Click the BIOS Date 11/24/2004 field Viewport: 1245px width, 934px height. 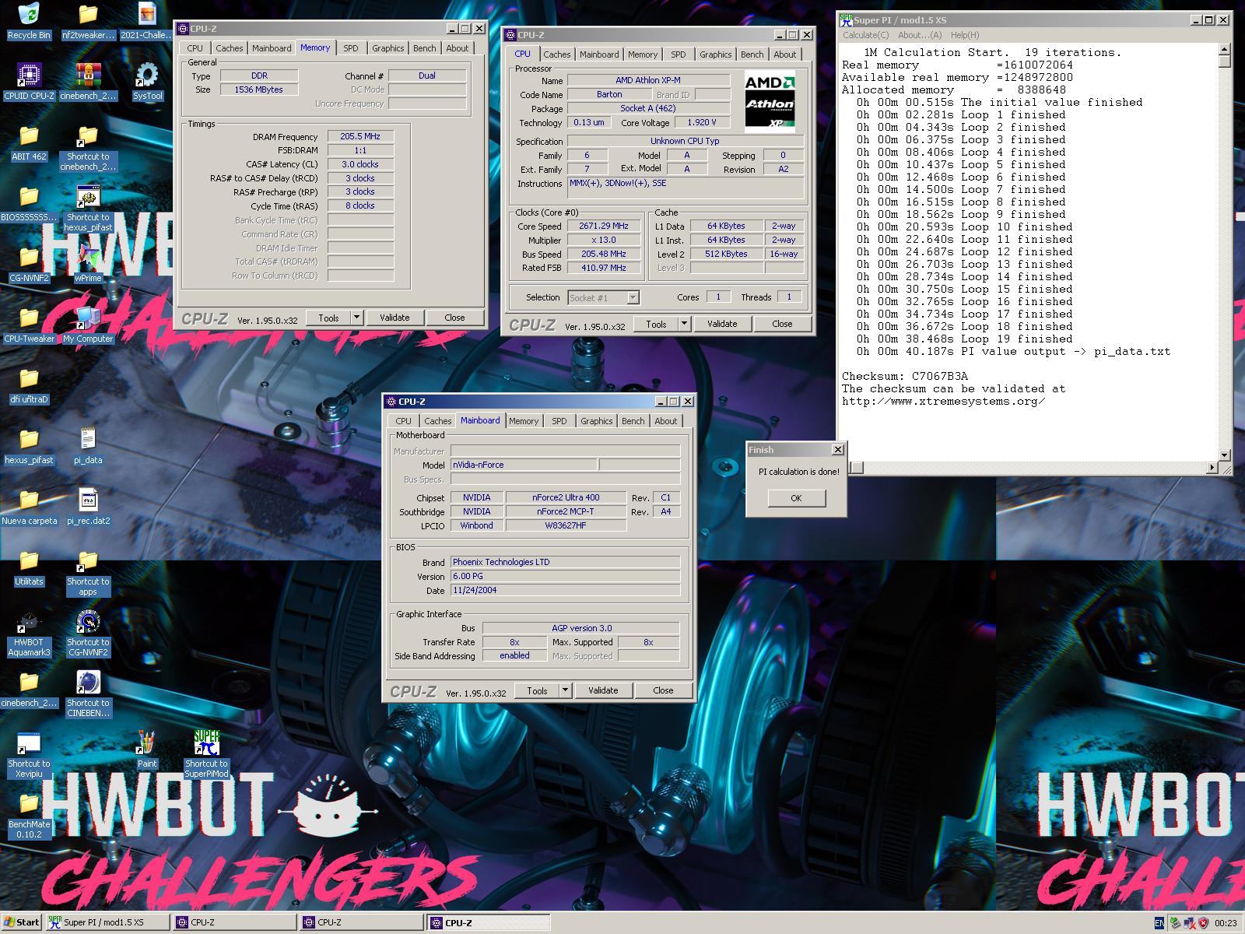click(x=565, y=590)
